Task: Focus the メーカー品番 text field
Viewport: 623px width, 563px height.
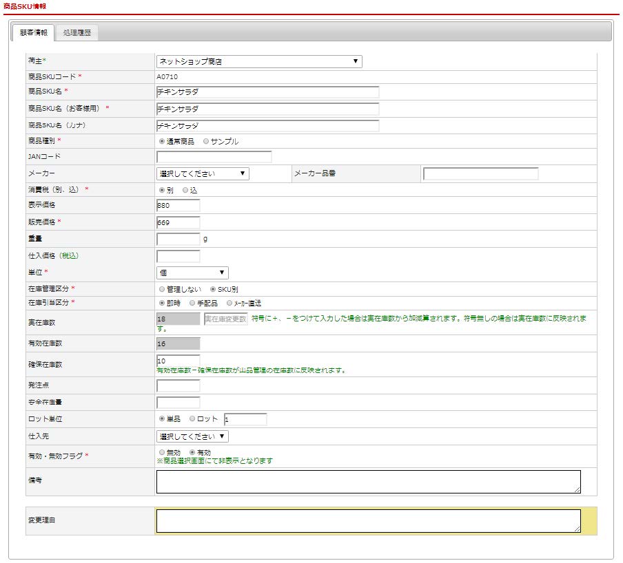Action: click(x=480, y=174)
